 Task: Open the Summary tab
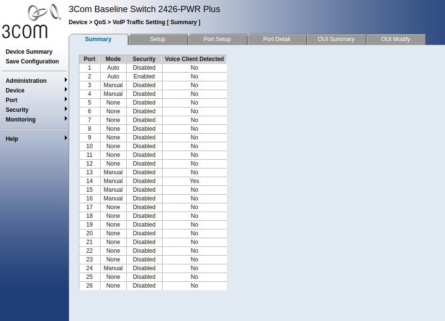pyautogui.click(x=98, y=39)
